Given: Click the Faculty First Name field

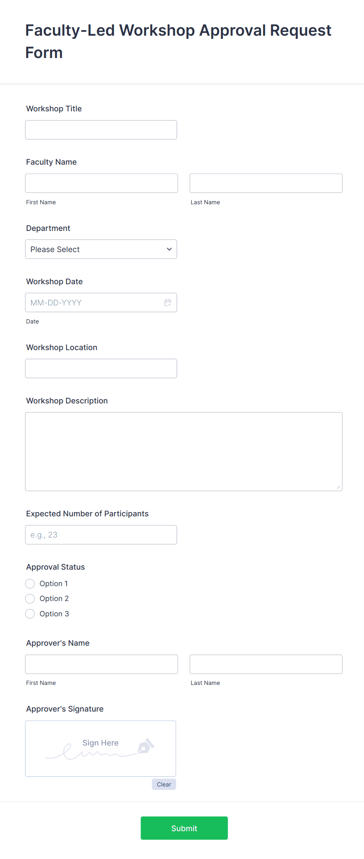Looking at the screenshot, I should point(101,183).
